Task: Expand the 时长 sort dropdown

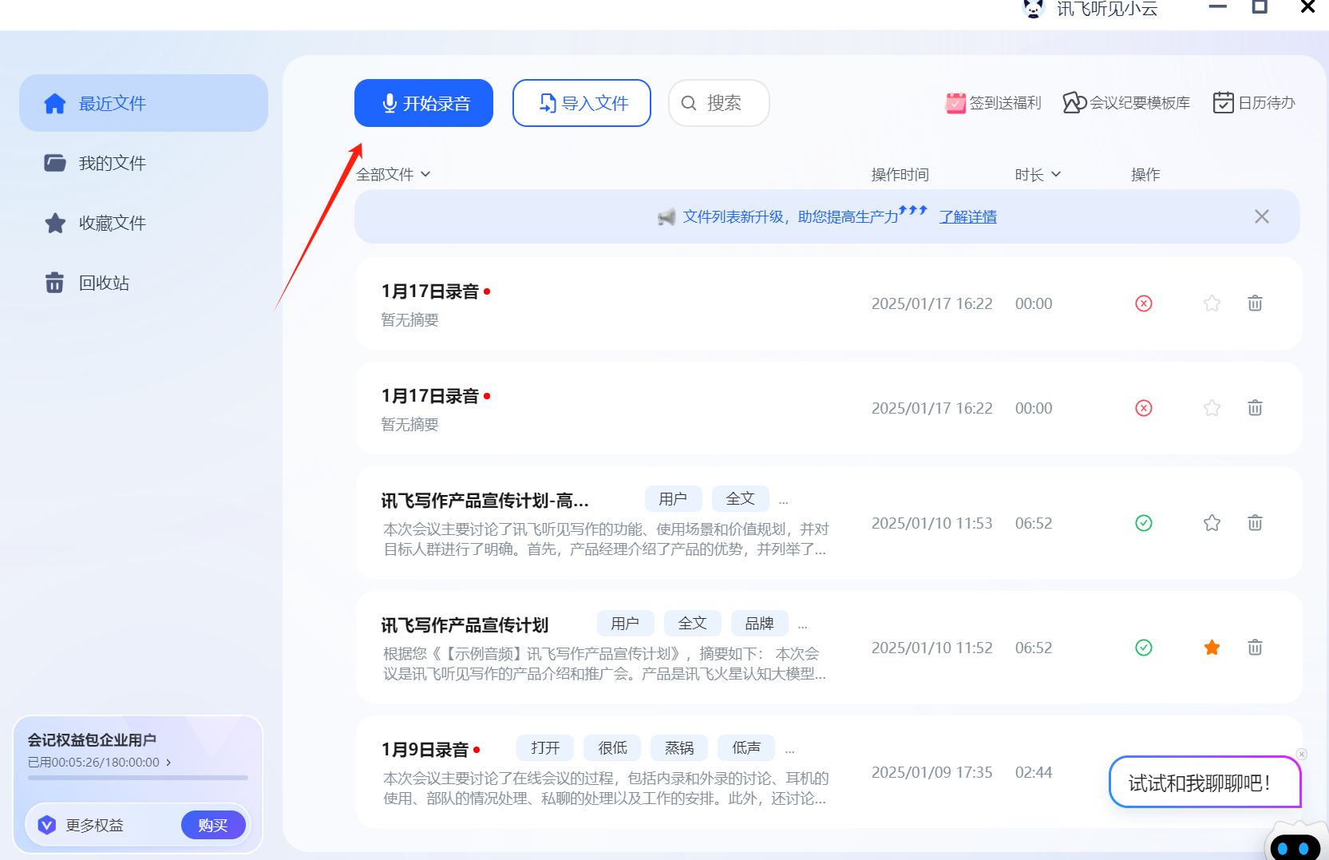Action: [x=1038, y=174]
